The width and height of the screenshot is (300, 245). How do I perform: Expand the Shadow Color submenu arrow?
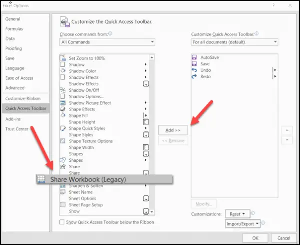[146, 71]
